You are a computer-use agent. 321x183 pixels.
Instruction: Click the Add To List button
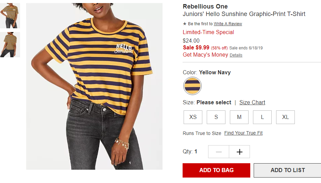tap(287, 170)
